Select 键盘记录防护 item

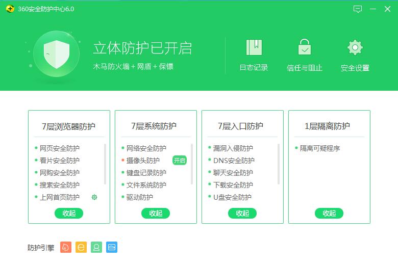tap(146, 173)
